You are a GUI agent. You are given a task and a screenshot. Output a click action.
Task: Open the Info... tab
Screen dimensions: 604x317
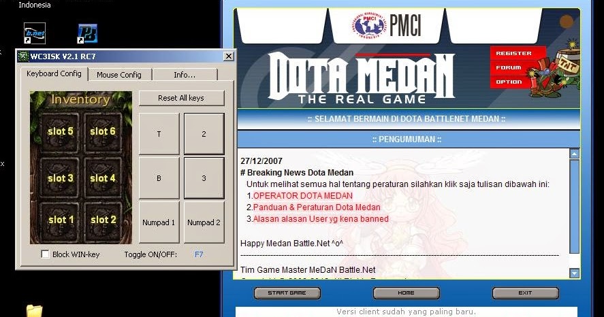point(185,75)
